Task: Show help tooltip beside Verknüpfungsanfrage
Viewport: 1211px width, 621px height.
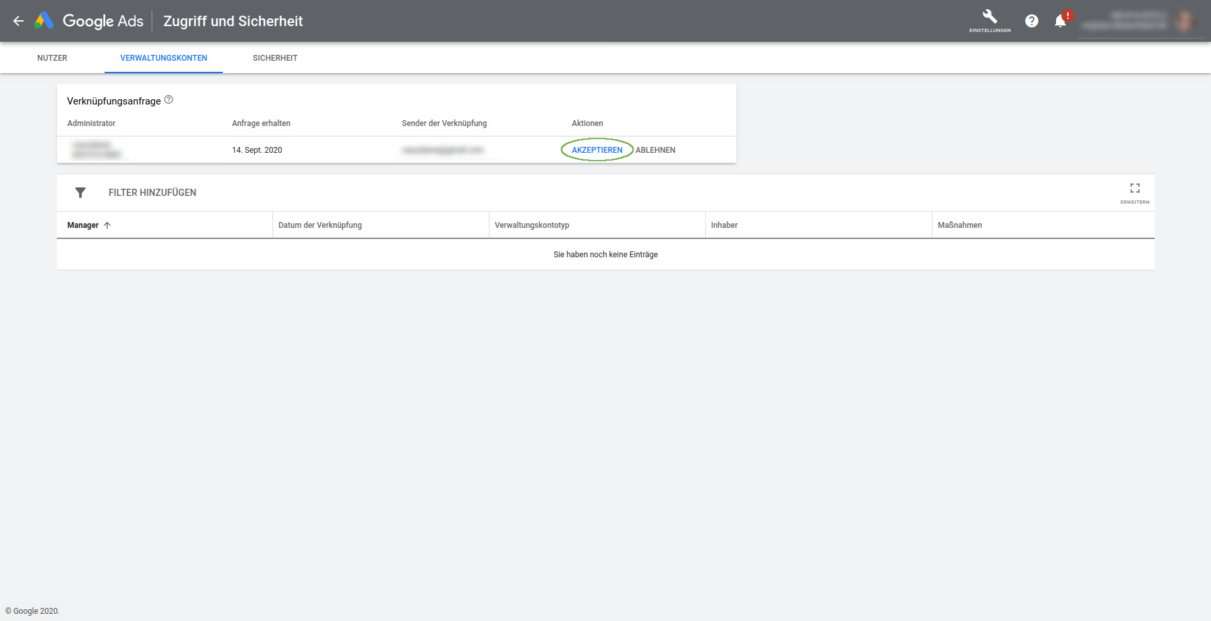Action: coord(169,100)
